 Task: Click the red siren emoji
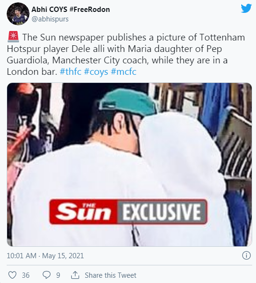13,37
